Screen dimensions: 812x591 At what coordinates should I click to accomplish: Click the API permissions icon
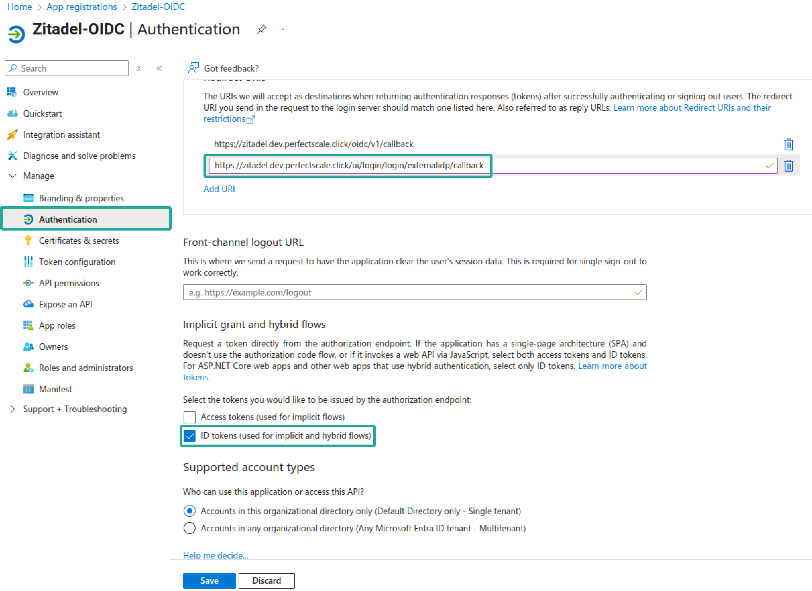point(28,283)
